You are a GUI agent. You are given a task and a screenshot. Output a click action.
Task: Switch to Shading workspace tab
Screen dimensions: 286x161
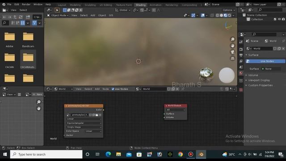[x=141, y=5]
